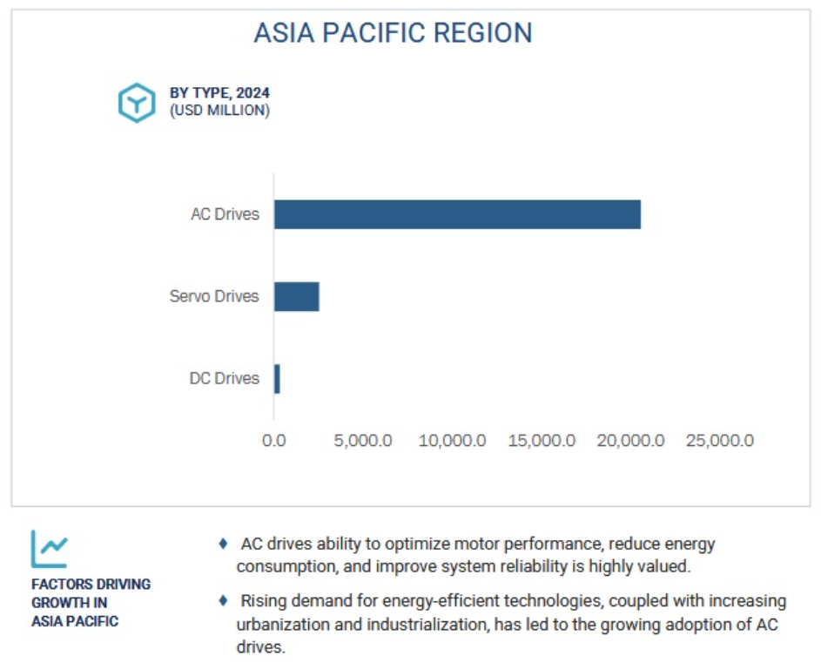Image resolution: width=821 pixels, height=663 pixels.
Task: Click the 'AC Drives' axis label
Action: [225, 213]
